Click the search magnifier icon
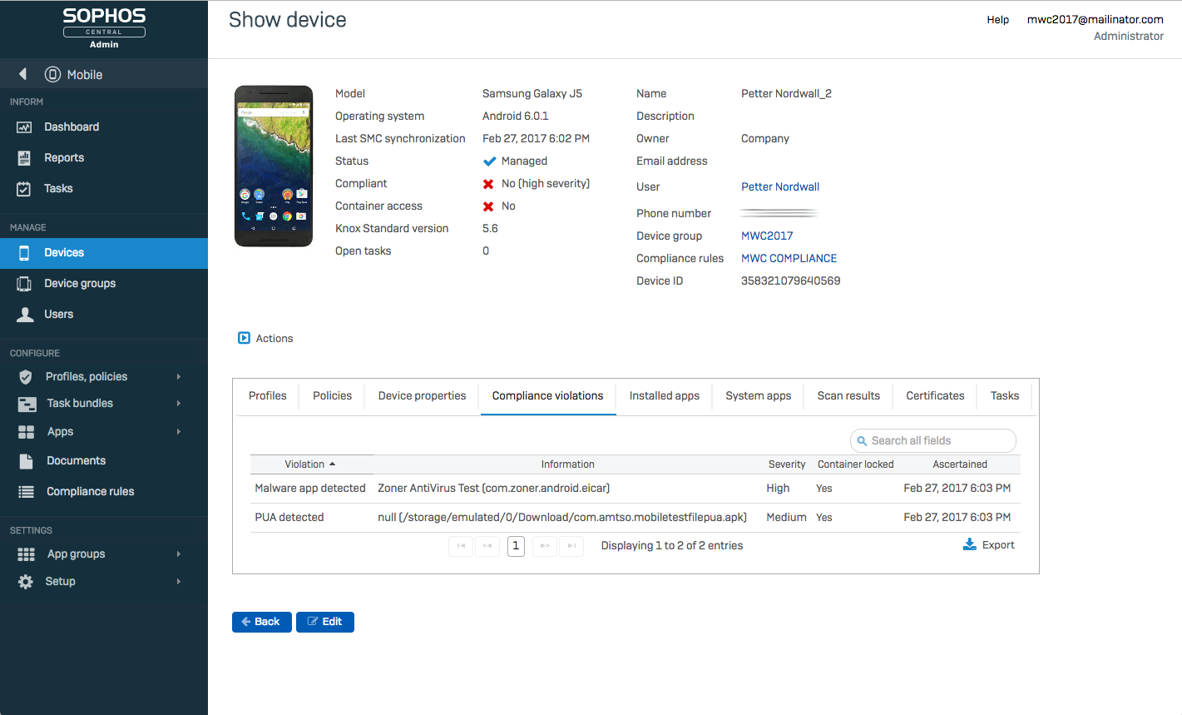Image resolution: width=1182 pixels, height=715 pixels. [862, 441]
